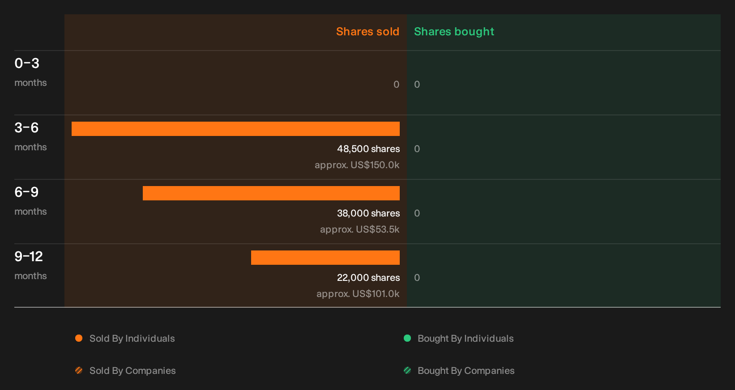Click the orange Sold By Individuals legend dot
The height and width of the screenshot is (390, 735).
point(79,338)
